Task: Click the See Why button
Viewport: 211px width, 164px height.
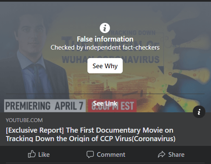Action: [x=105, y=66]
